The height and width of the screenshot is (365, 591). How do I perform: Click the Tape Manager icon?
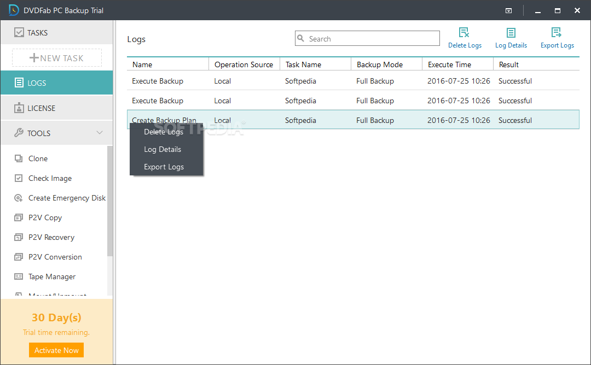point(19,276)
